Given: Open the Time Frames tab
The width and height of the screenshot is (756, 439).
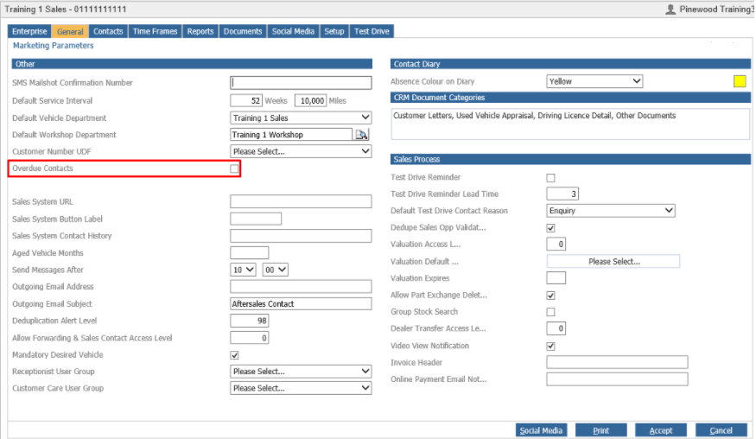Looking at the screenshot, I should pos(155,31).
